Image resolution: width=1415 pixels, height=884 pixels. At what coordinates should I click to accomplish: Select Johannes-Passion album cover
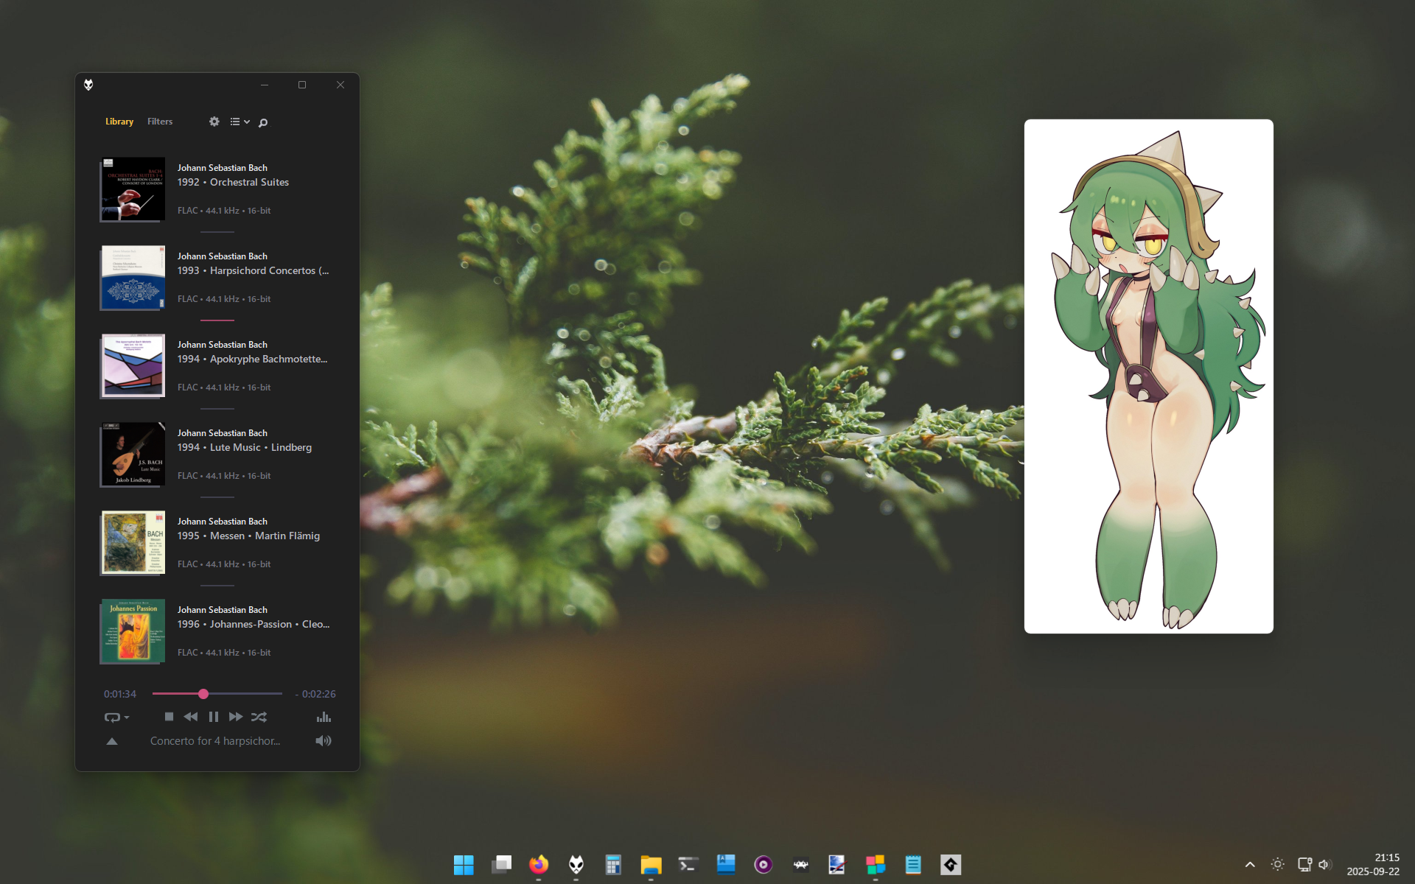pyautogui.click(x=133, y=631)
